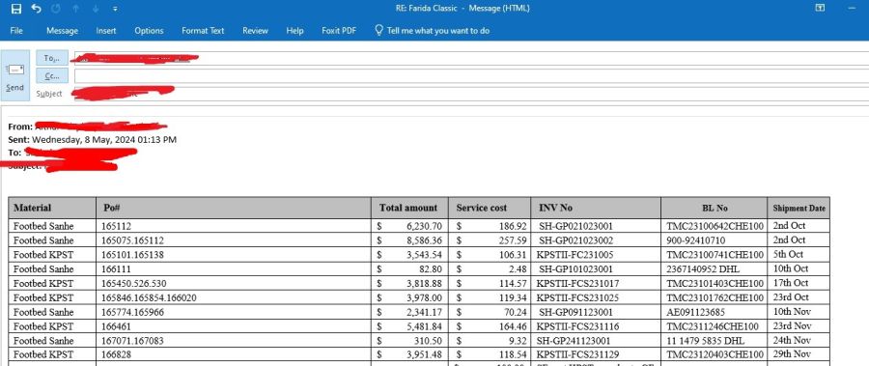Open address book via Cc button
The image size is (869, 366).
point(52,75)
